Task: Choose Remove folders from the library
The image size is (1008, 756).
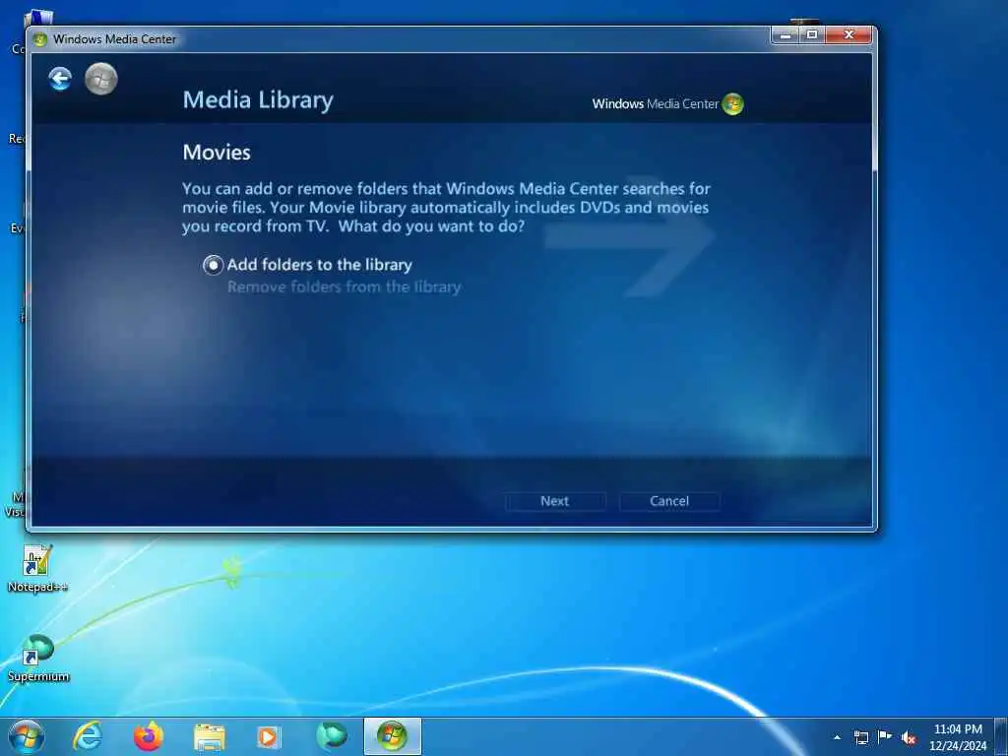Action: point(344,286)
